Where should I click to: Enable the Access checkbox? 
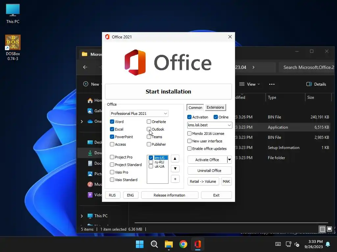[112, 144]
